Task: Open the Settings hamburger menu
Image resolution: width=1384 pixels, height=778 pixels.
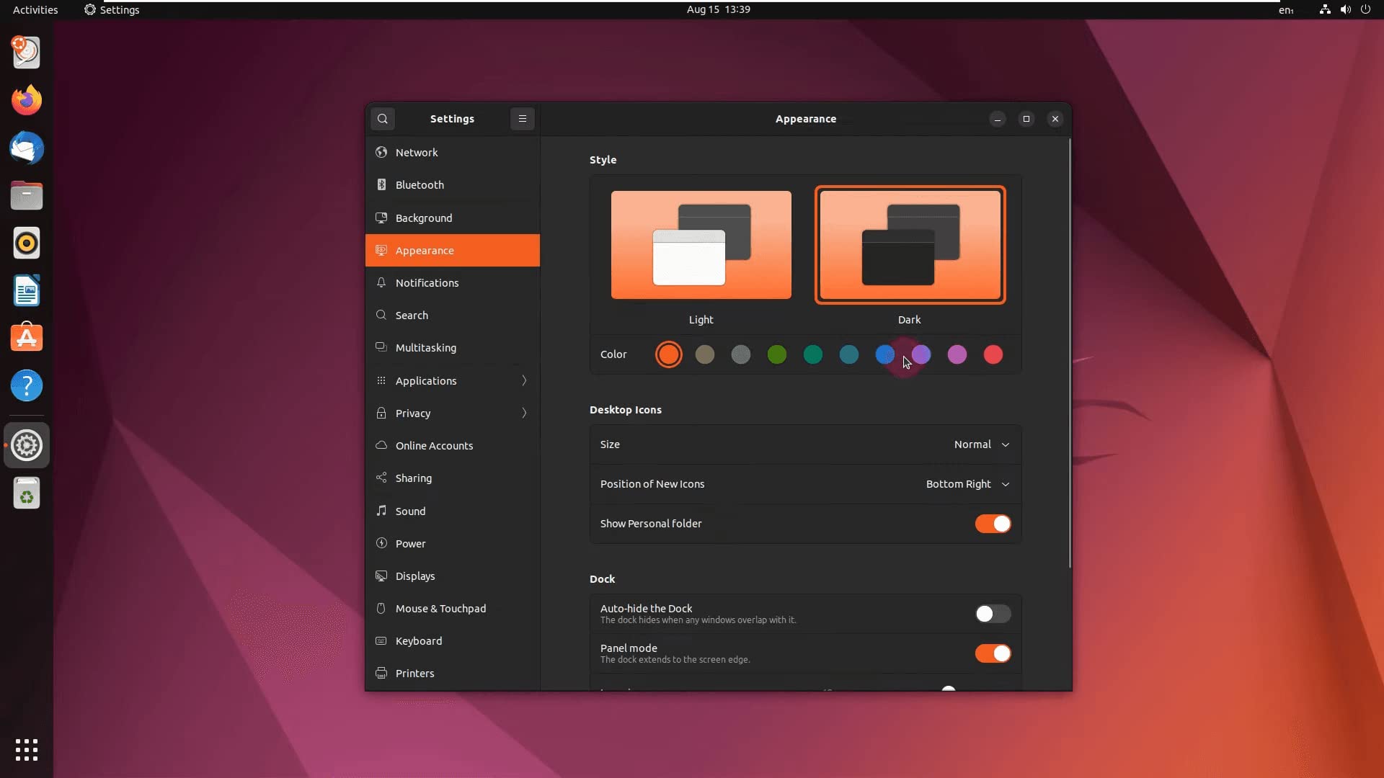Action: pos(523,119)
